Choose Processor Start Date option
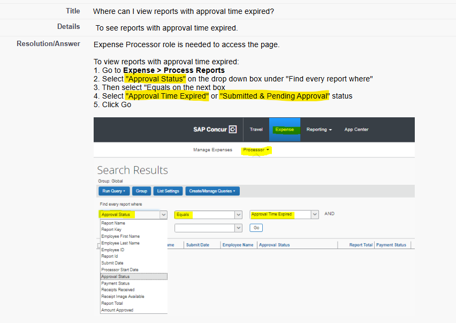This screenshot has width=456, height=323. click(134, 269)
